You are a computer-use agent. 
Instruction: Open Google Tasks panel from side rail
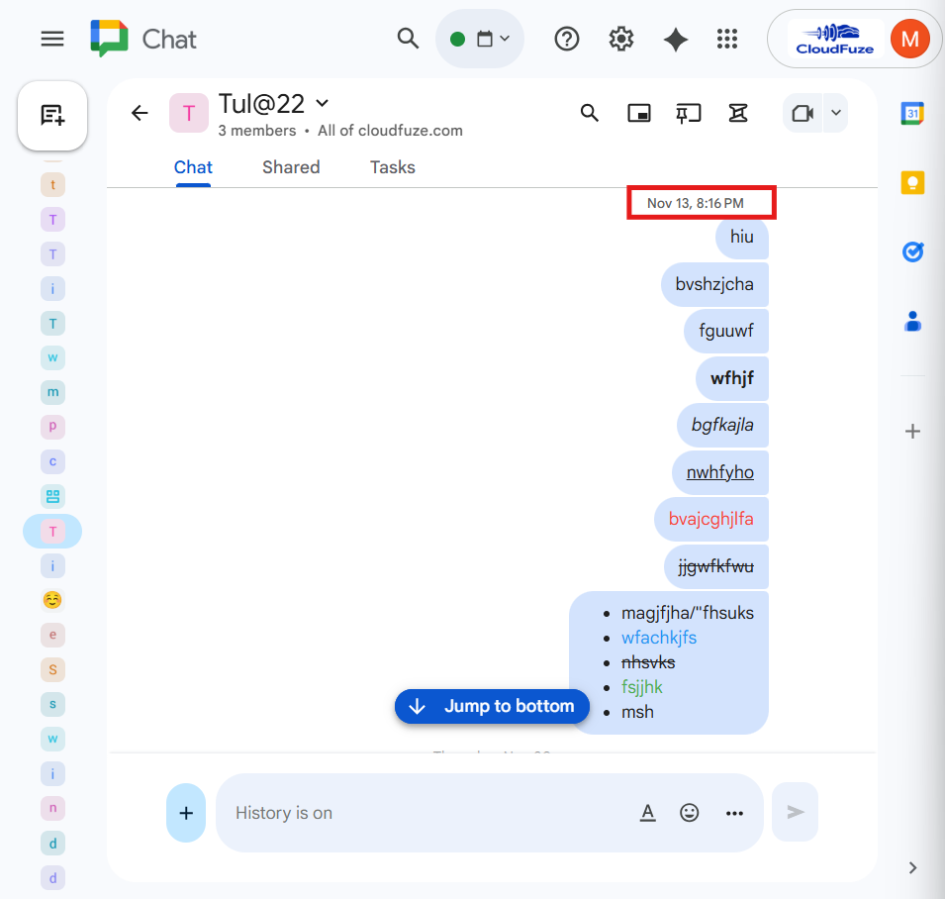[x=912, y=251]
